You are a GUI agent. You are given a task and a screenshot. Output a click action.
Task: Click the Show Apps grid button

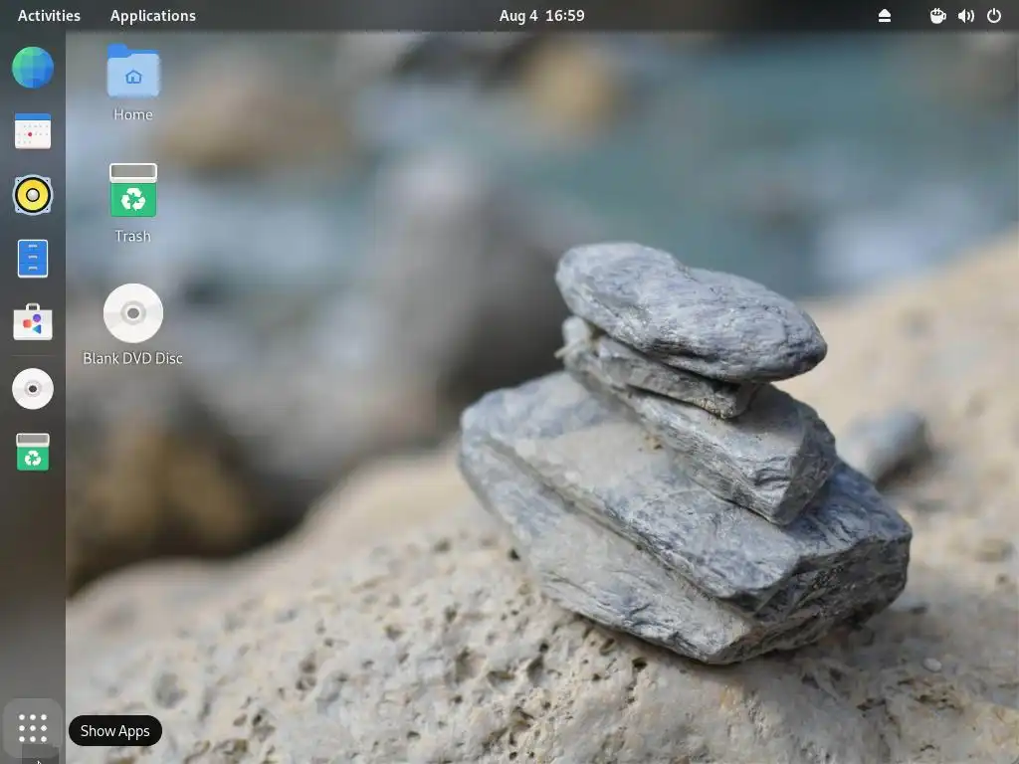click(x=33, y=728)
